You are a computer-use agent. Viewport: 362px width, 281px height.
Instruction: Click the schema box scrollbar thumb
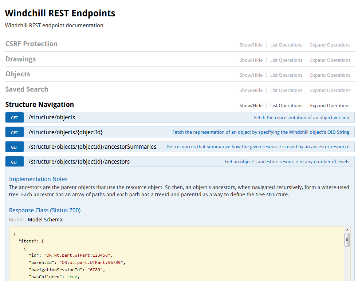click(x=347, y=240)
